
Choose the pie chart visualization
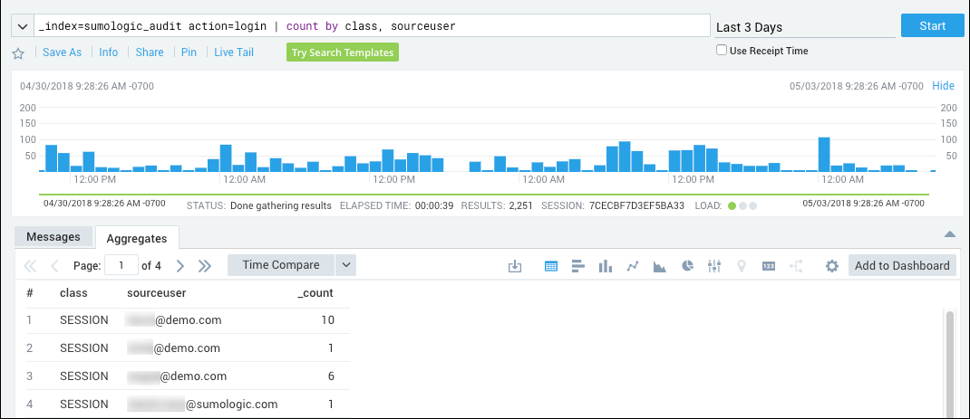[687, 266]
